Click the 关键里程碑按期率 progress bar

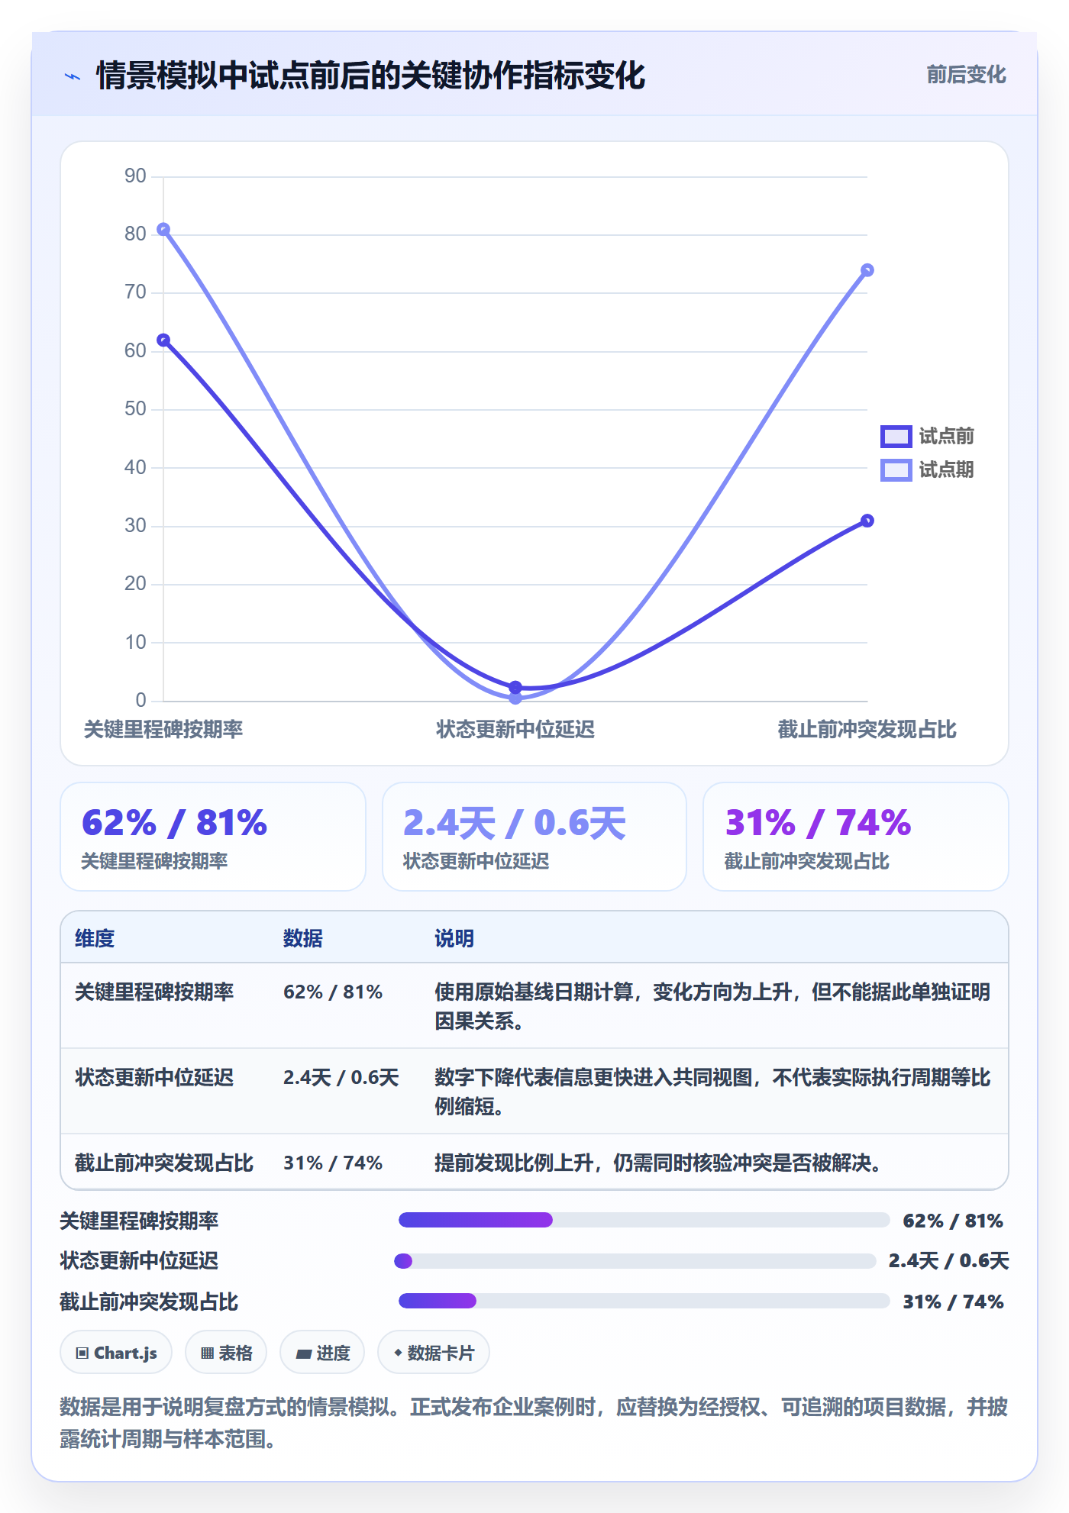pos(644,1220)
